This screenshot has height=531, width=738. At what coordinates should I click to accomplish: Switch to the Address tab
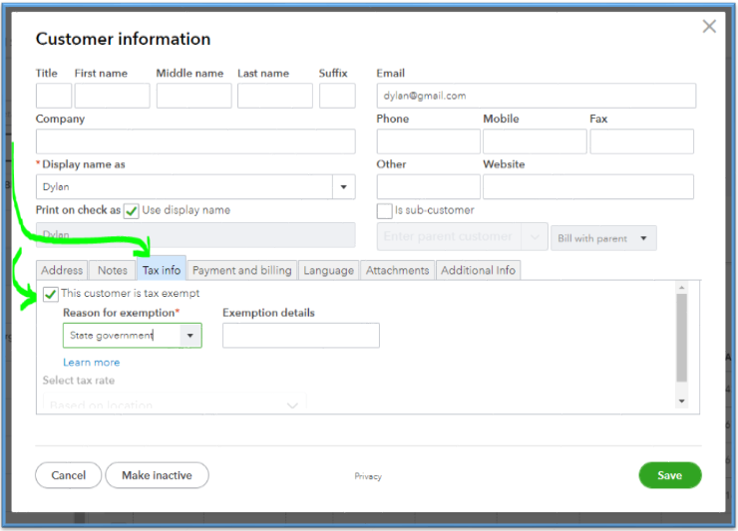(62, 270)
